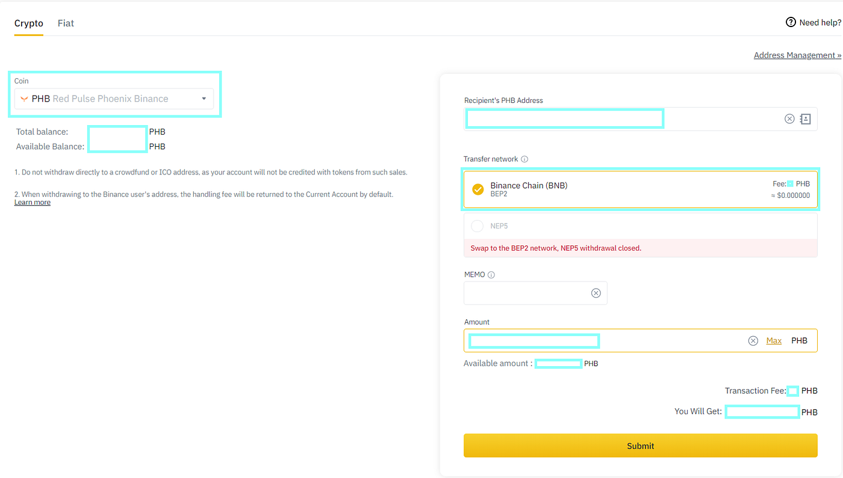
Task: Click the info icon beside MEMO label
Action: point(491,275)
